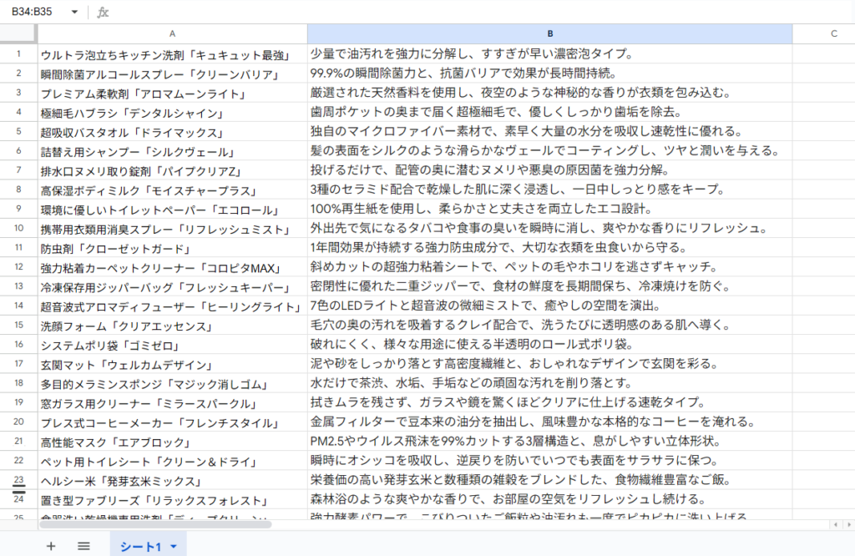Select column C header
Image resolution: width=855 pixels, height=556 pixels.
click(833, 33)
